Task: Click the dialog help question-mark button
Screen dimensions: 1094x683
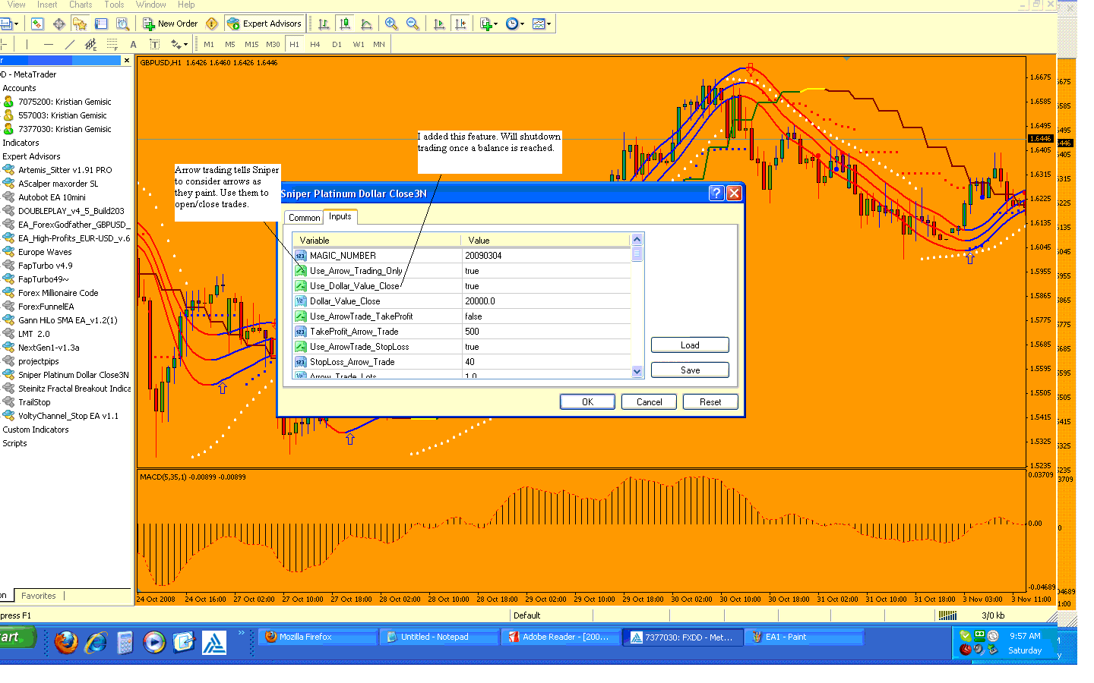Action: (x=716, y=194)
